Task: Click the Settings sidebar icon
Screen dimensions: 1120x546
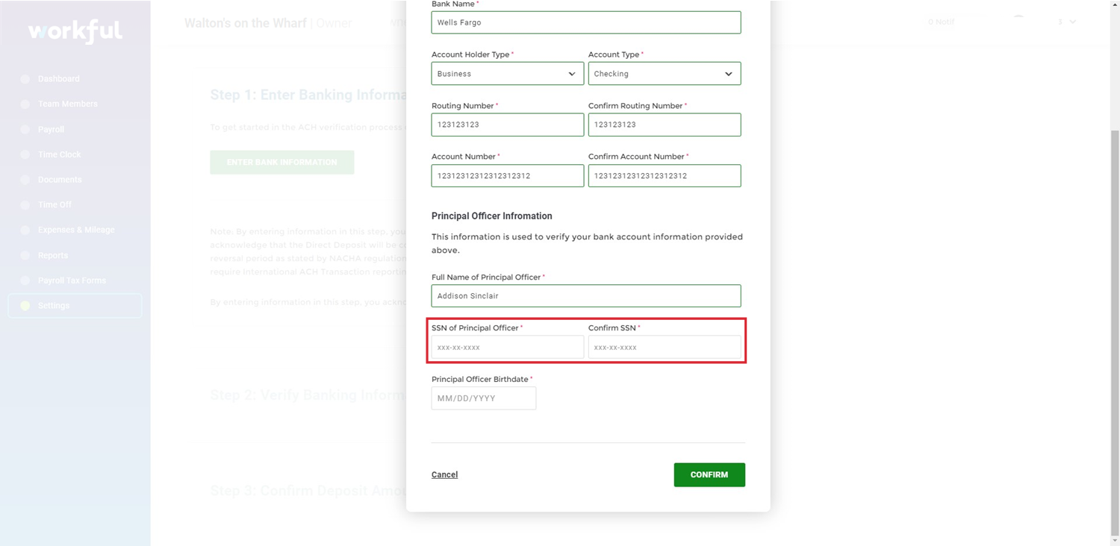Action: (25, 306)
